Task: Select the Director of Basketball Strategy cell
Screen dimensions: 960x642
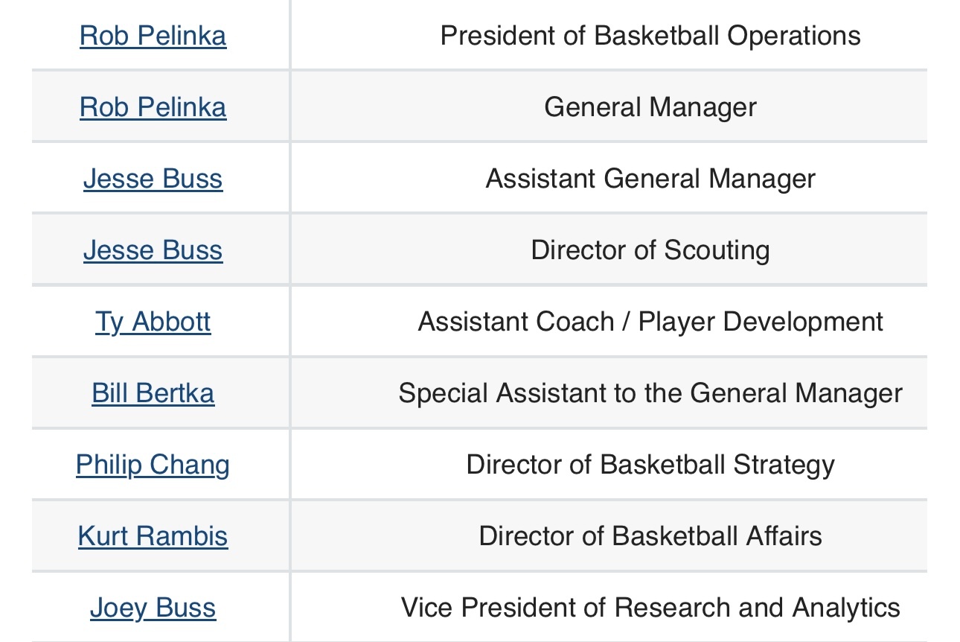Action: click(x=609, y=465)
